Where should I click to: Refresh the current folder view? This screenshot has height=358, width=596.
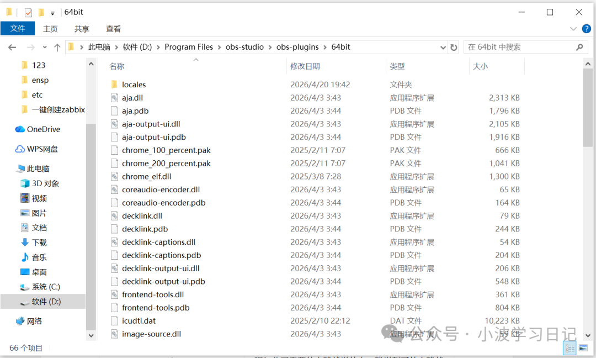tap(454, 48)
